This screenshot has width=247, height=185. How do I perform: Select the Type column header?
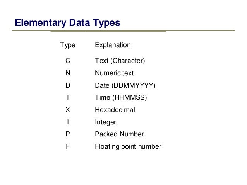click(x=68, y=45)
